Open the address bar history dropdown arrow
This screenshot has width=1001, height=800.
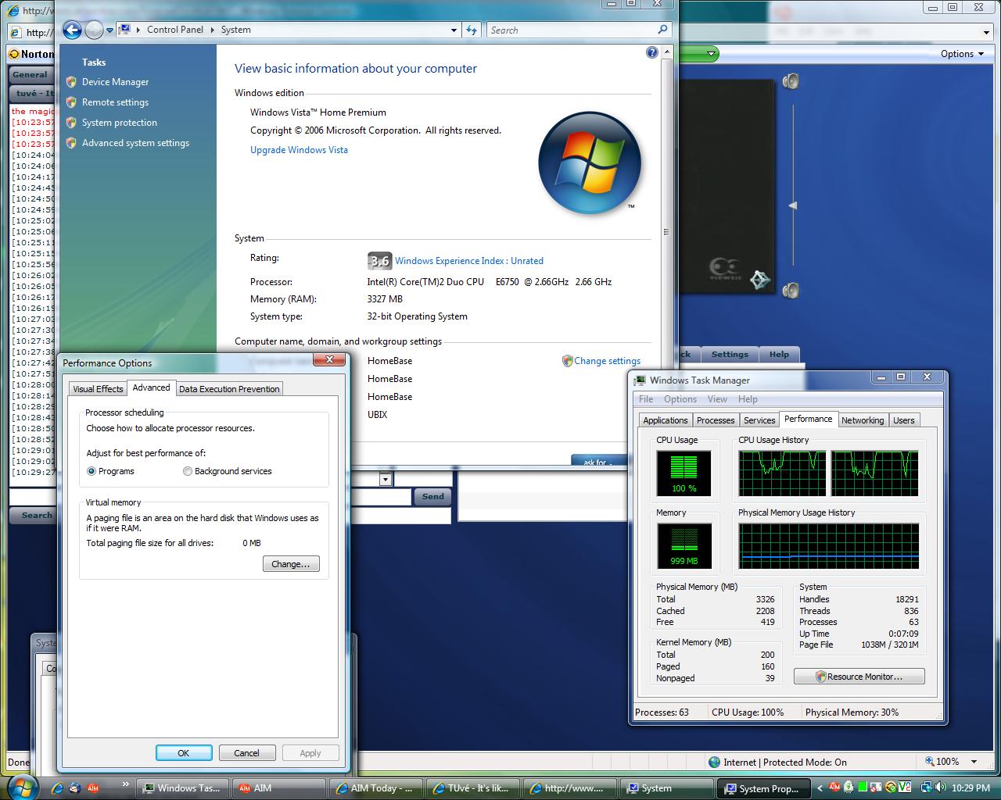click(454, 30)
